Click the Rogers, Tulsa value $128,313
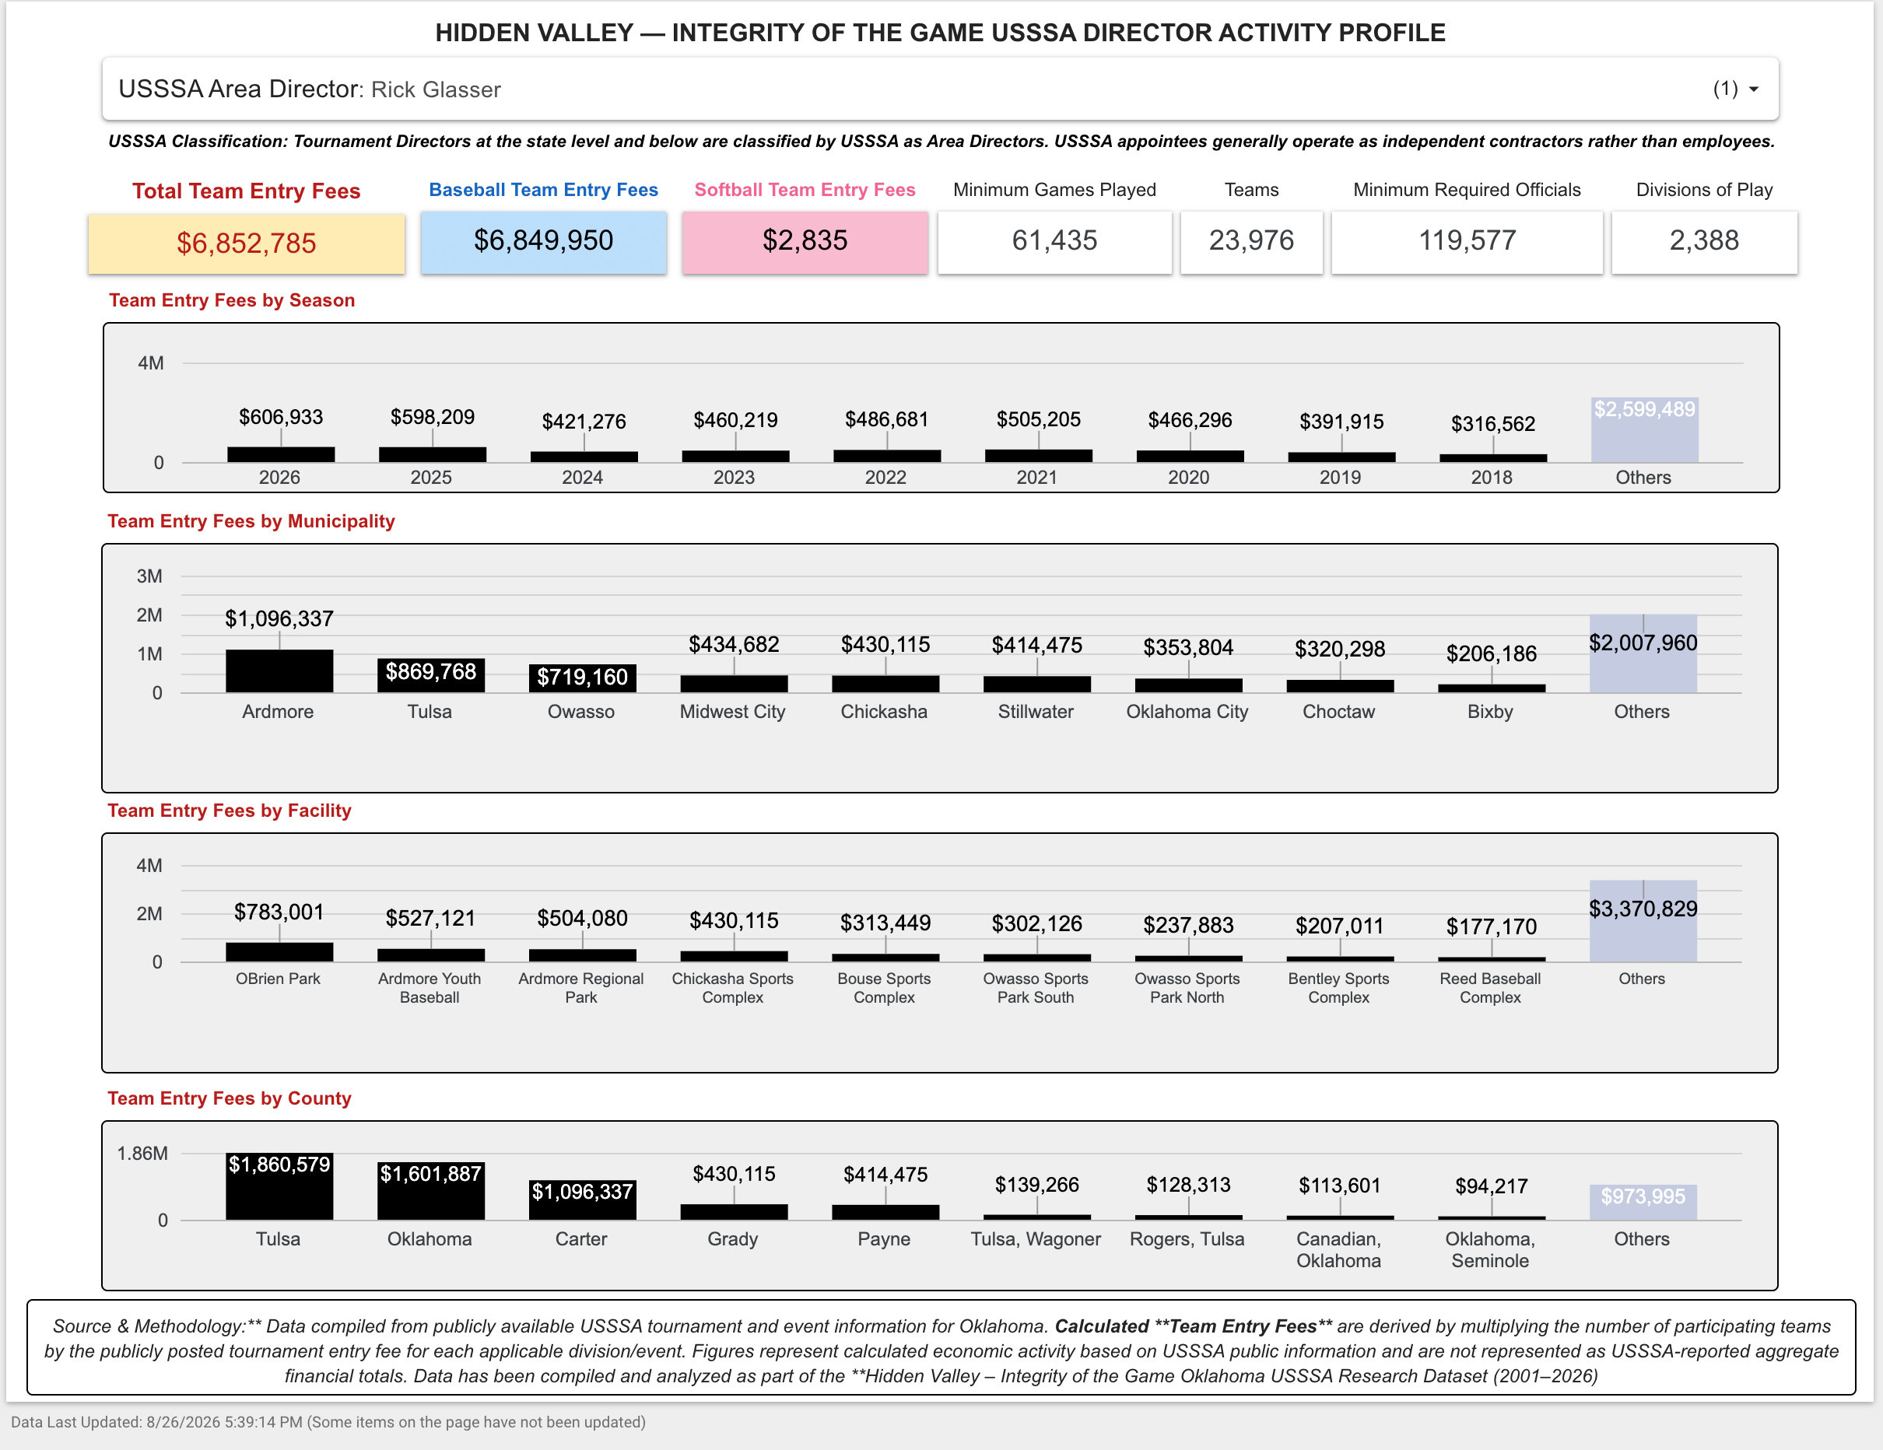The image size is (1883, 1450). (x=1188, y=1186)
